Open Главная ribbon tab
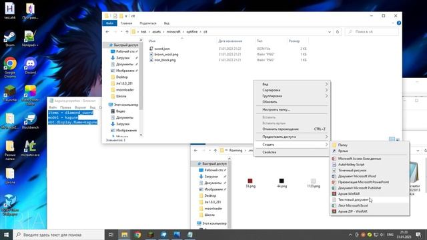 [126, 23]
